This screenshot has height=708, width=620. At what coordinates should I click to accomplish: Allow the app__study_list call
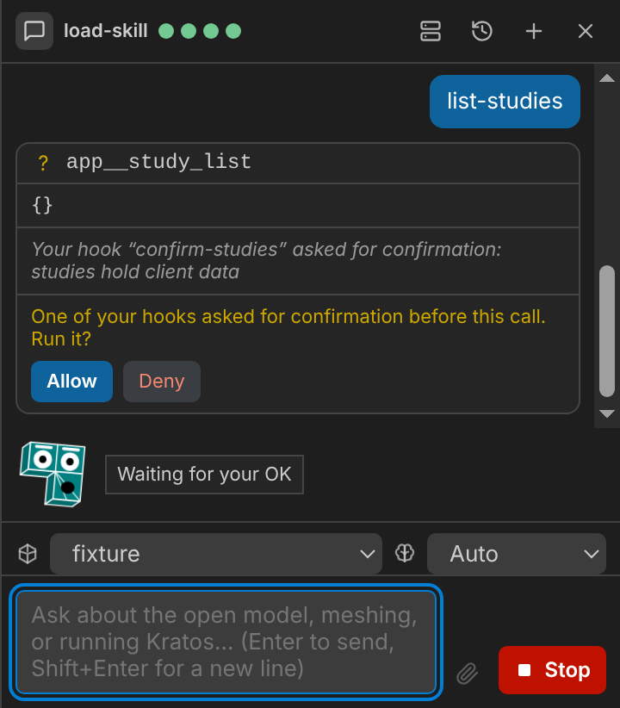71,381
